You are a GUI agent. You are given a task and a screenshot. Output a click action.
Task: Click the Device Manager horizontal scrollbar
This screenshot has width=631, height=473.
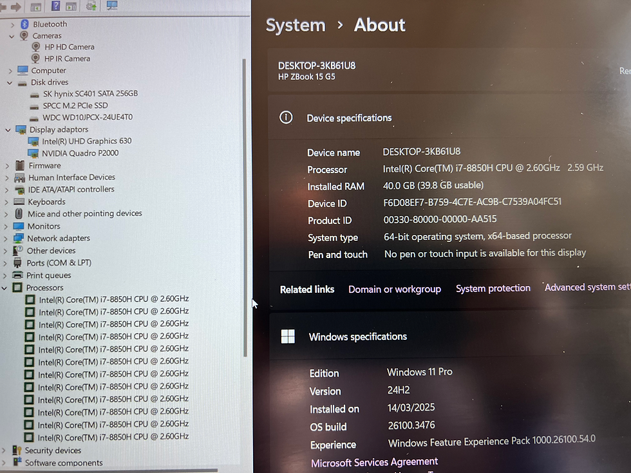[109, 470]
